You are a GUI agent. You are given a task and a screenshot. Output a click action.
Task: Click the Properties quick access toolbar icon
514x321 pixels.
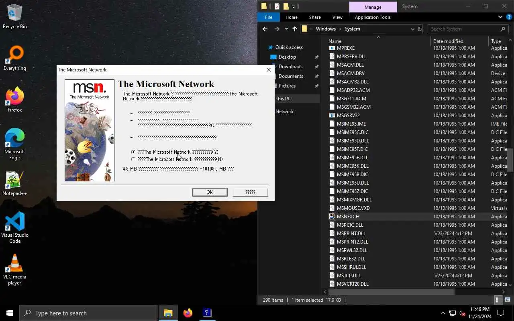(277, 6)
